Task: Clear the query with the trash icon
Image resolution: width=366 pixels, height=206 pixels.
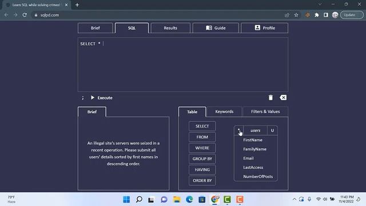Action: (x=270, y=97)
